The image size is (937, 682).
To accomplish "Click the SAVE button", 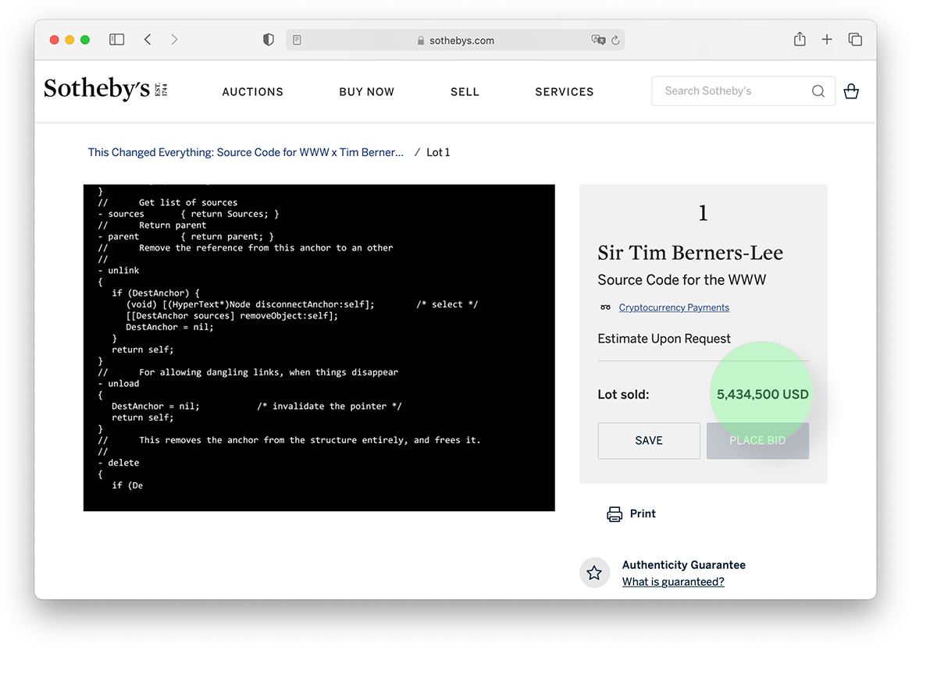I will [x=649, y=441].
